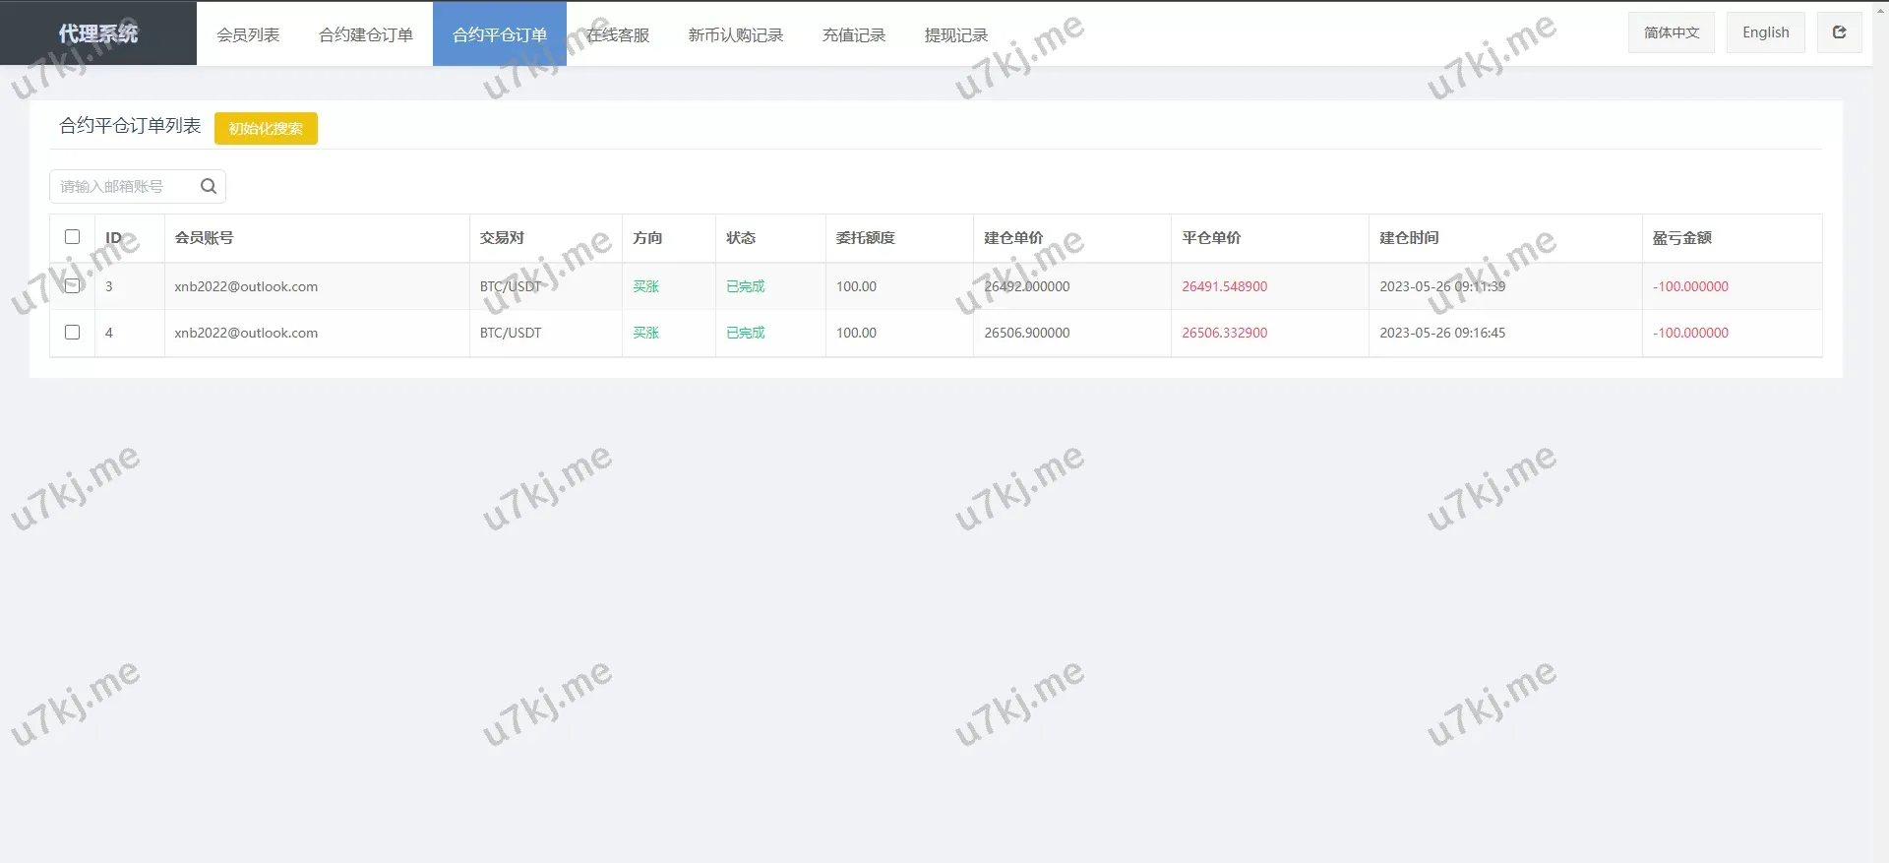This screenshot has height=863, width=1889.
Task: Click the 会员账号 column header
Action: tap(204, 238)
